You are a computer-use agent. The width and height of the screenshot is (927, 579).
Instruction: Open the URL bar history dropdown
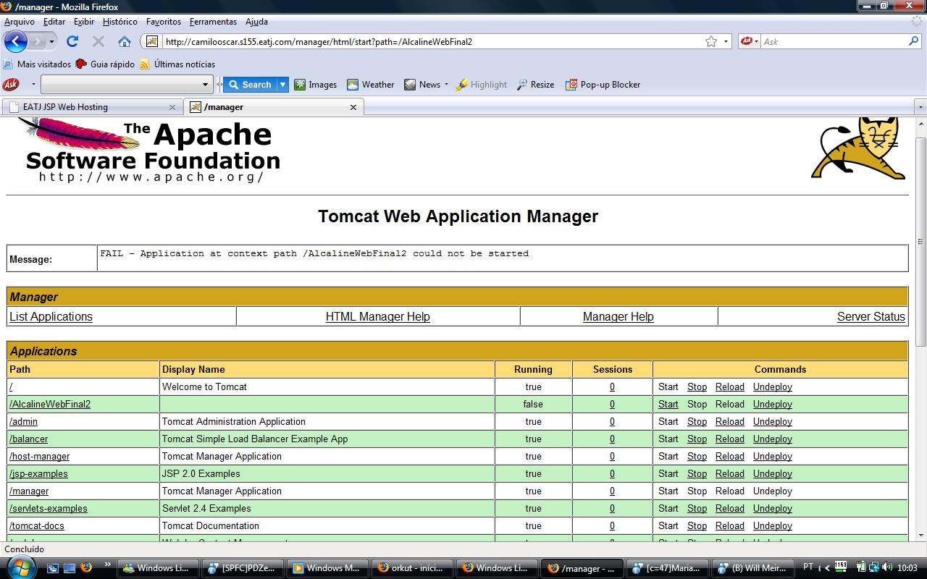[726, 41]
